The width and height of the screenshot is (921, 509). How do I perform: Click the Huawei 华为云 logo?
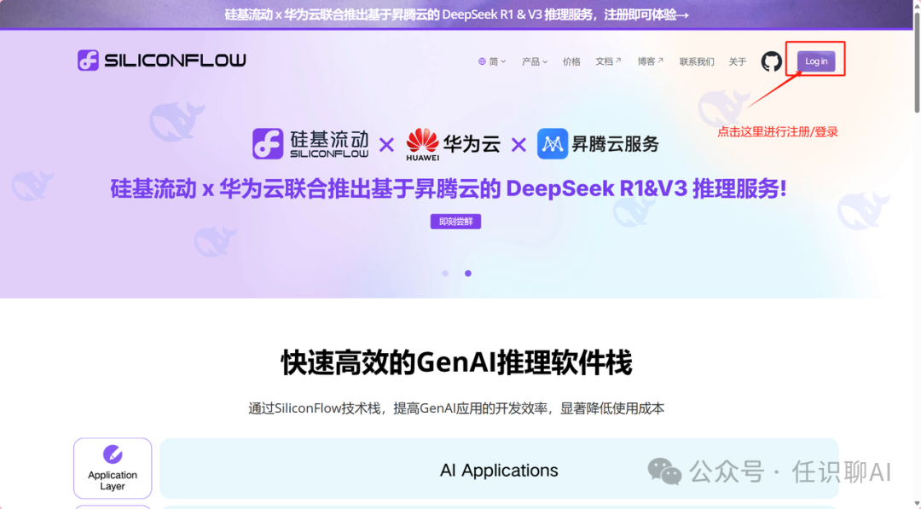pos(453,144)
